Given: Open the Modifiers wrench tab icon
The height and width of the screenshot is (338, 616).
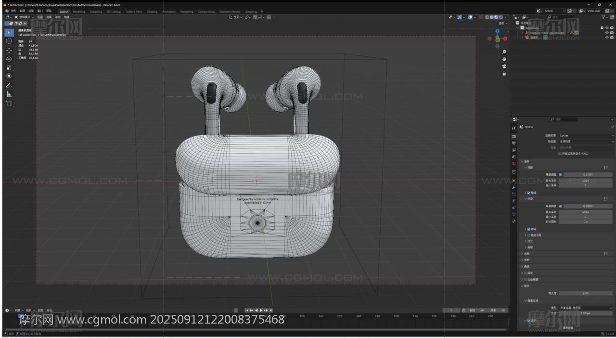Looking at the screenshot, I should coord(514,187).
